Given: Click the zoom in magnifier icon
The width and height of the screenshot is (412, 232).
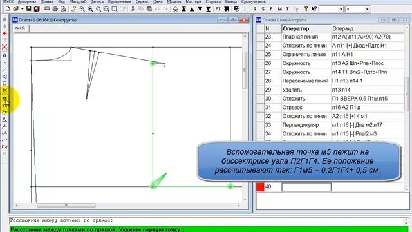Looking at the screenshot, I should 90,9.
